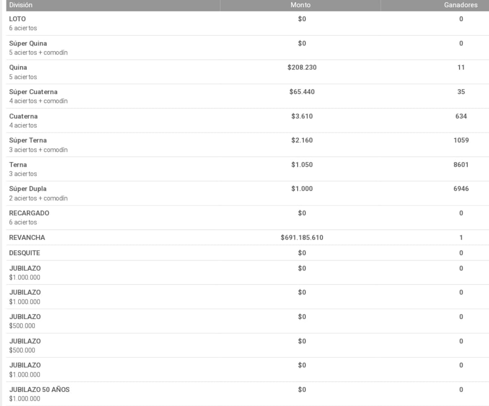Select the DESQUITE division row
The width and height of the screenshot is (489, 406).
click(x=244, y=253)
